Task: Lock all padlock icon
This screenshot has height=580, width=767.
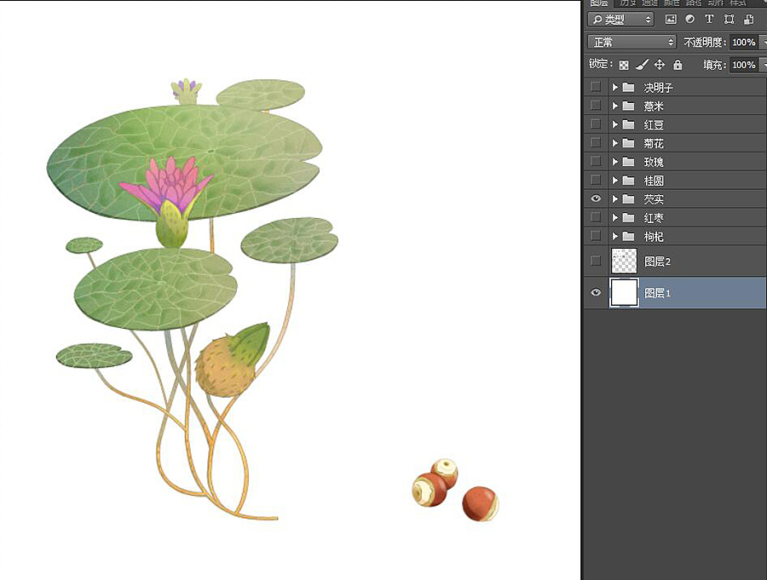Action: point(678,65)
